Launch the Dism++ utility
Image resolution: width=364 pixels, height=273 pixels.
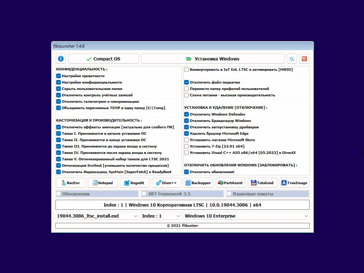click(x=166, y=182)
